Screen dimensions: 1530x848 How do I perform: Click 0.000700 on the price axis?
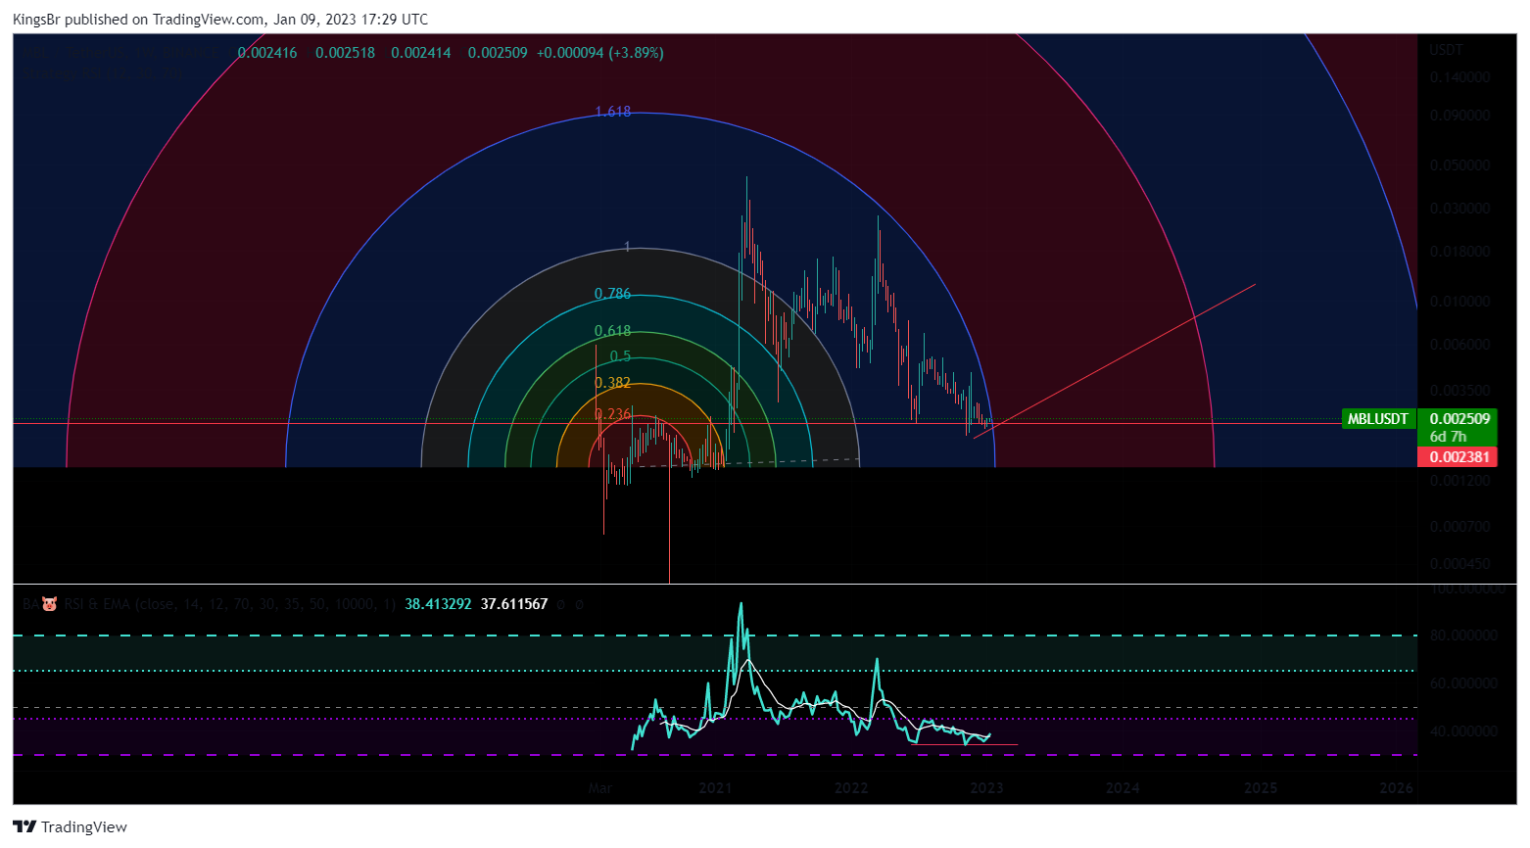pos(1460,527)
